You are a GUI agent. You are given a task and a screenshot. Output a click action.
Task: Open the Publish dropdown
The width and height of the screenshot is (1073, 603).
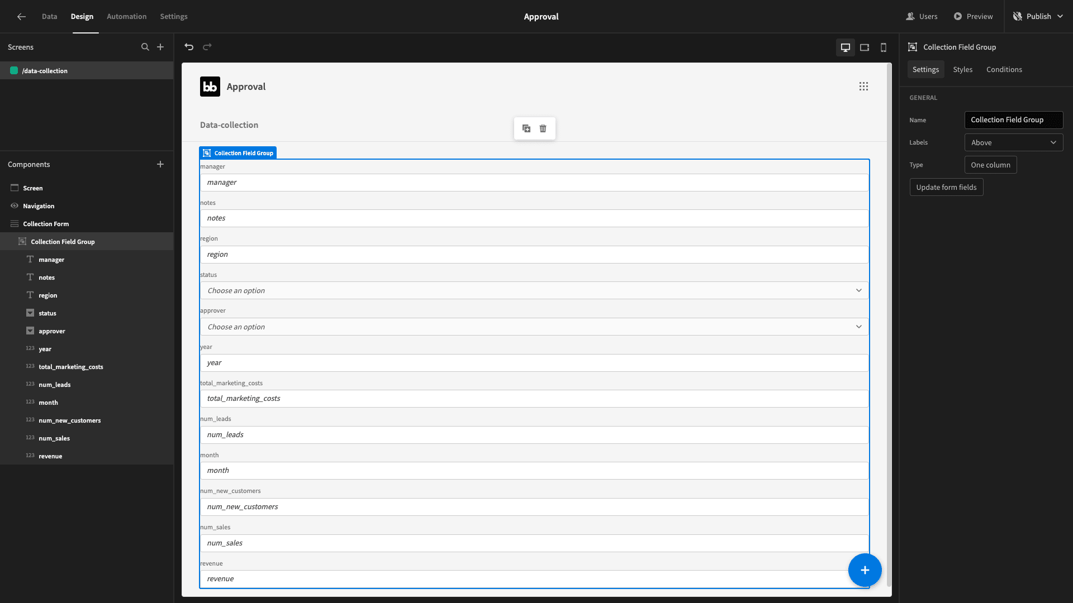click(x=1038, y=17)
